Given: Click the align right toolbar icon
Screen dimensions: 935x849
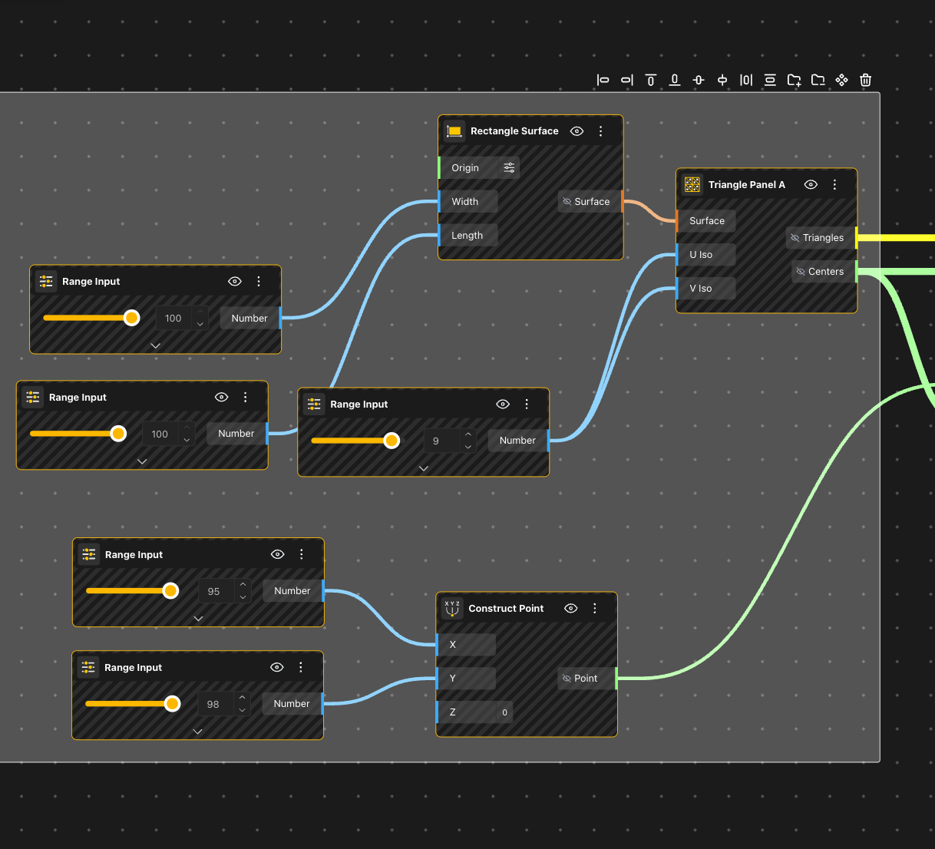Looking at the screenshot, I should tap(627, 80).
